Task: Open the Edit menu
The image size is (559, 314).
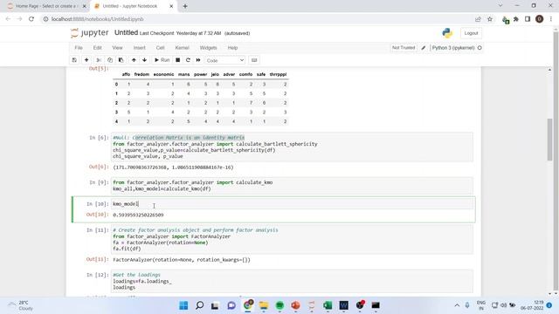Action: (97, 48)
